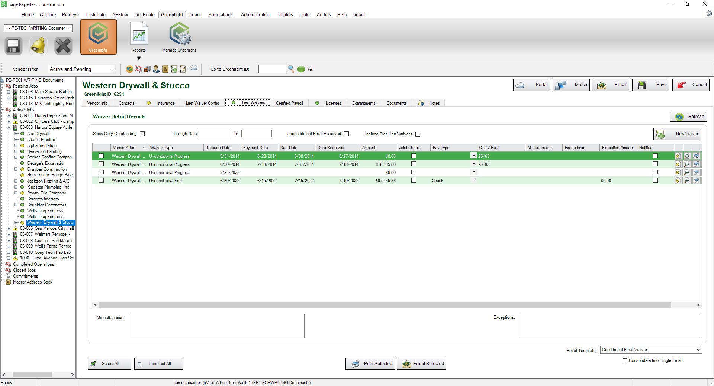Image resolution: width=714 pixels, height=386 pixels.
Task: Open Pay Type dropdown on 25183 row
Action: coord(474,164)
